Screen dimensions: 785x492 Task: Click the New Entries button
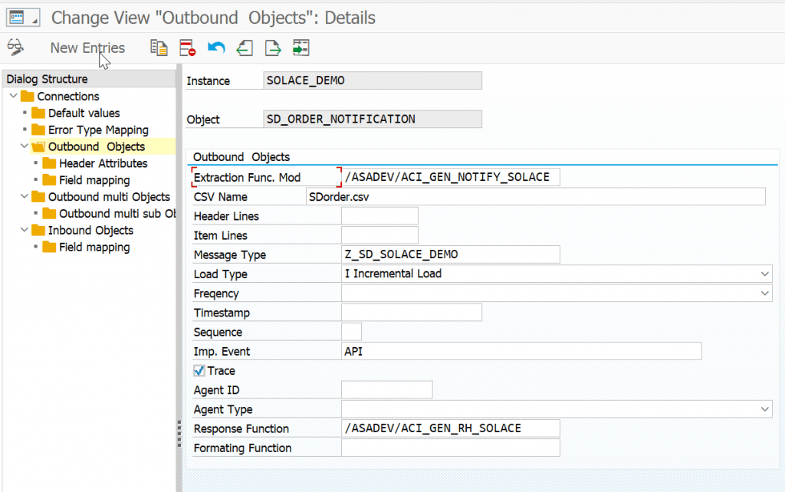(87, 48)
